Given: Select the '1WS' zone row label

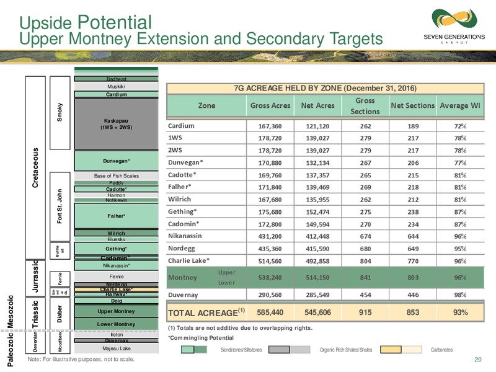Looking at the screenshot, I should pyautogui.click(x=175, y=138).
